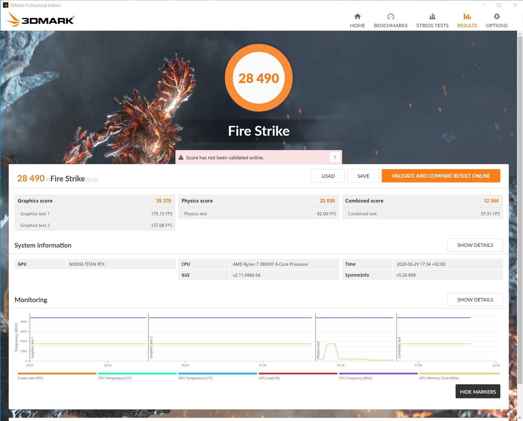Click the Physics test chart marker
The width and height of the screenshot is (523, 421).
click(318, 350)
